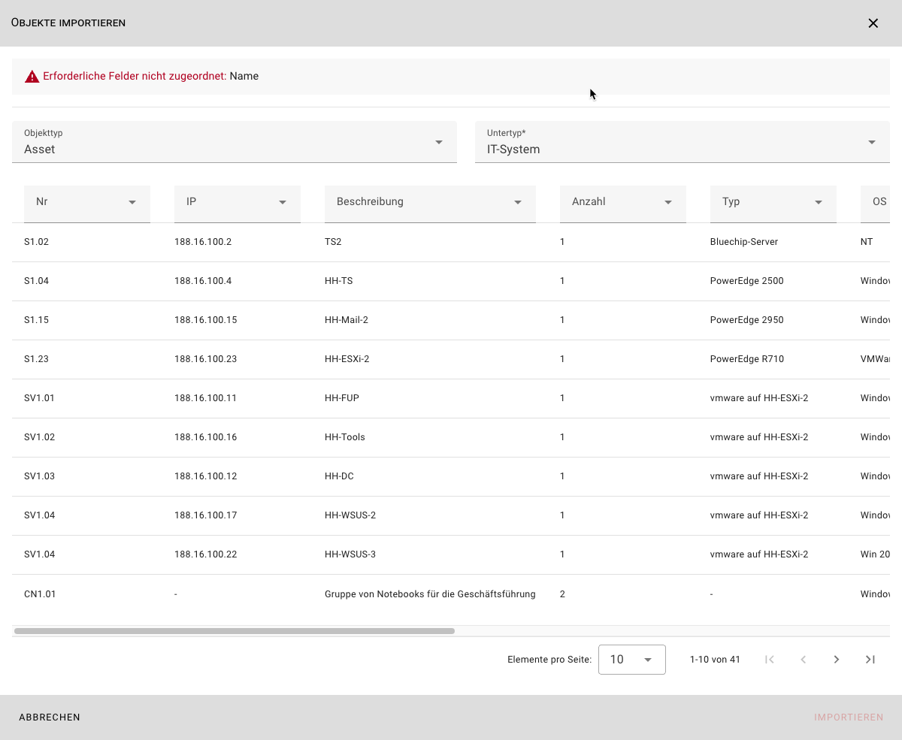Go to the next page of results
This screenshot has height=740, width=902.
(x=836, y=660)
